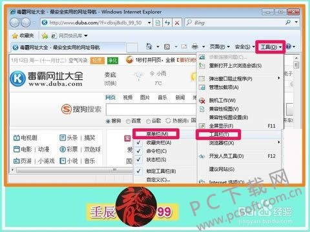Viewport: 310px width, 232px height.
Task: Click the Back navigation arrow button
Action: (15, 23)
